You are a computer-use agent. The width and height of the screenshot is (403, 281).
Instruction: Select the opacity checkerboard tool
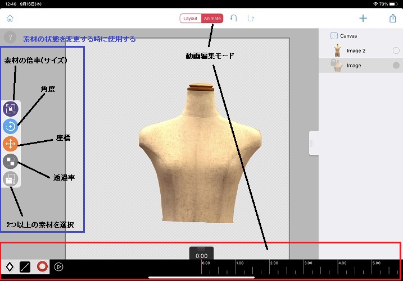click(x=11, y=162)
